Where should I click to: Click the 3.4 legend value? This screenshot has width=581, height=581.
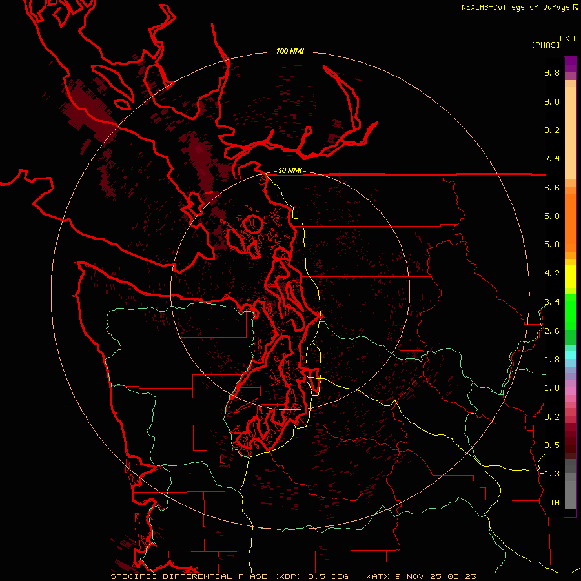pyautogui.click(x=552, y=302)
